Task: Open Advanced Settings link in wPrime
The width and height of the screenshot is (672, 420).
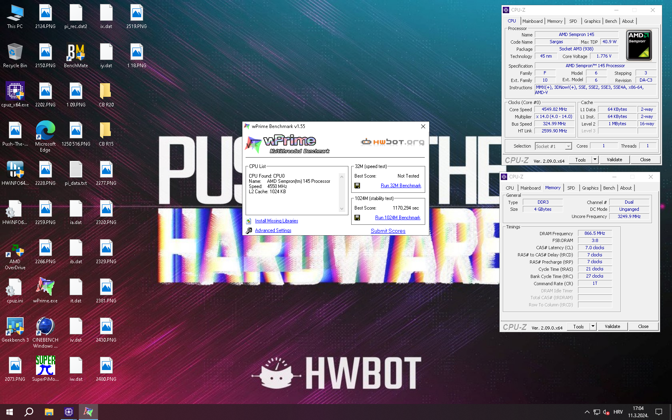Action: [273, 230]
